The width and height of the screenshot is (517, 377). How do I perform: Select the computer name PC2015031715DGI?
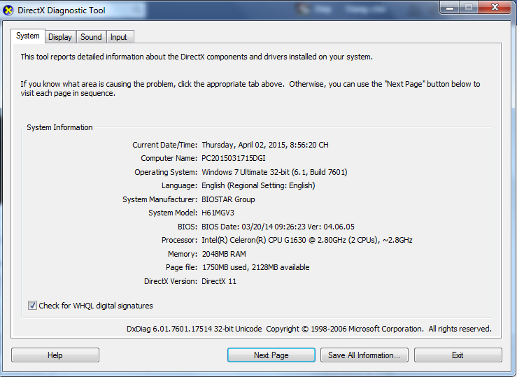(x=234, y=158)
